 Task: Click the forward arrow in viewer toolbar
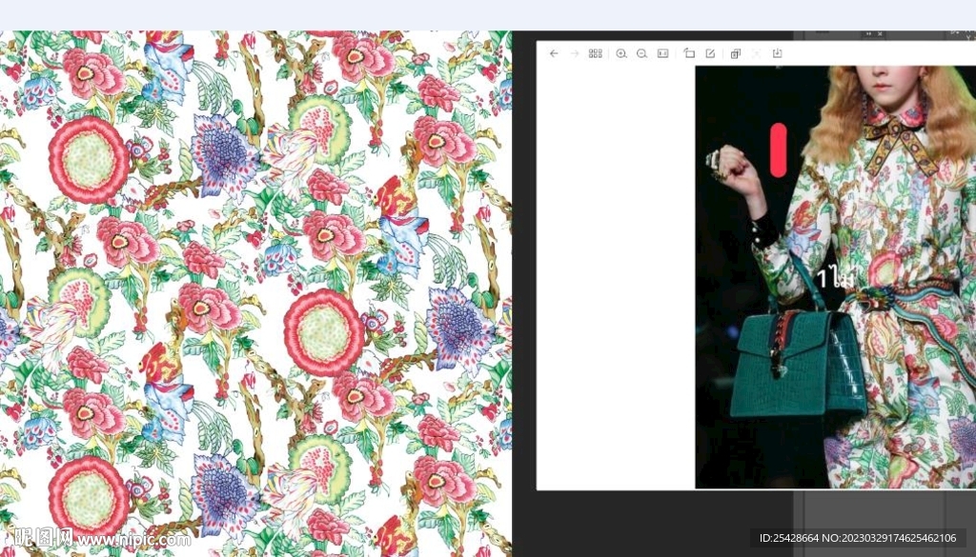574,53
